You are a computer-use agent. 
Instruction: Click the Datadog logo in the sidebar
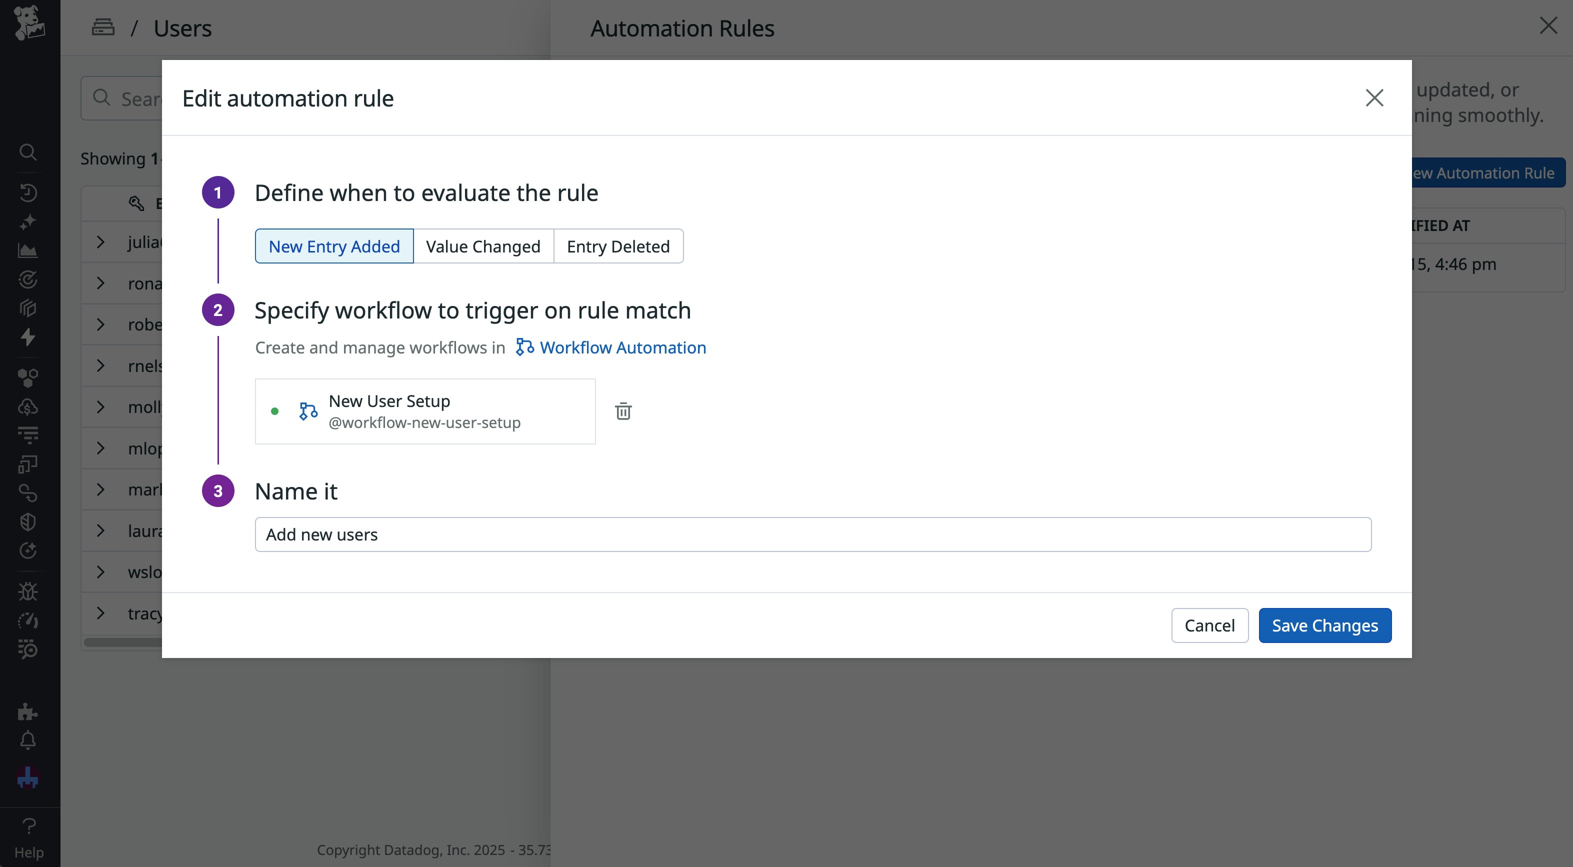click(28, 22)
